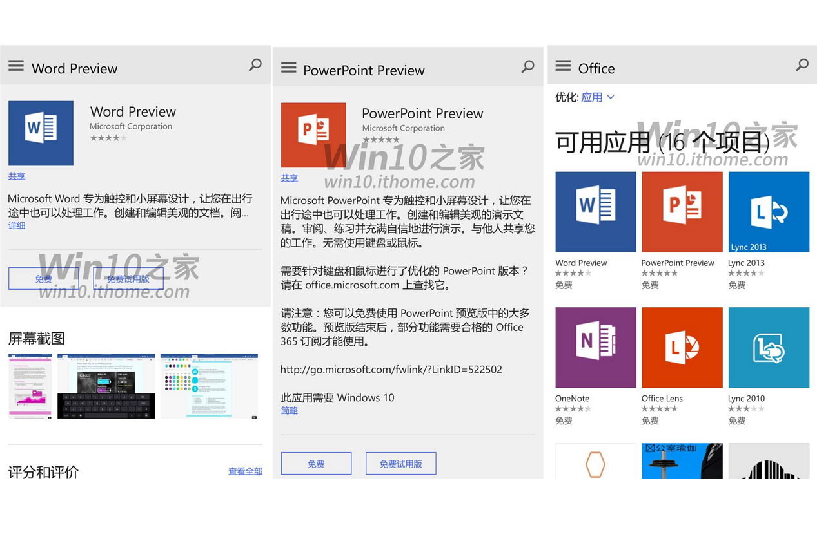
Task: Click the 共享 link under the PowerPoint icon
Action: pos(290,178)
